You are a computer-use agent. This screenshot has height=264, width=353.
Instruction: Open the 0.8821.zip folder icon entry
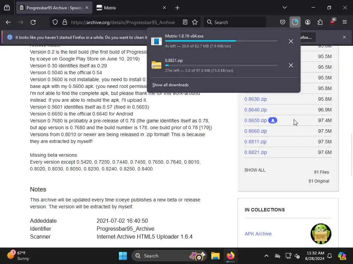(x=157, y=65)
